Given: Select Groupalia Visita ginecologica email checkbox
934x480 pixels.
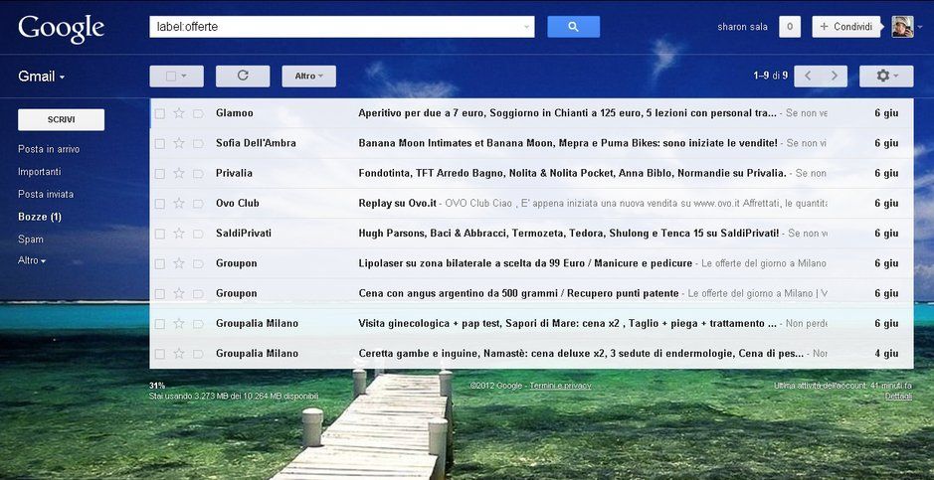Looking at the screenshot, I should (159, 324).
